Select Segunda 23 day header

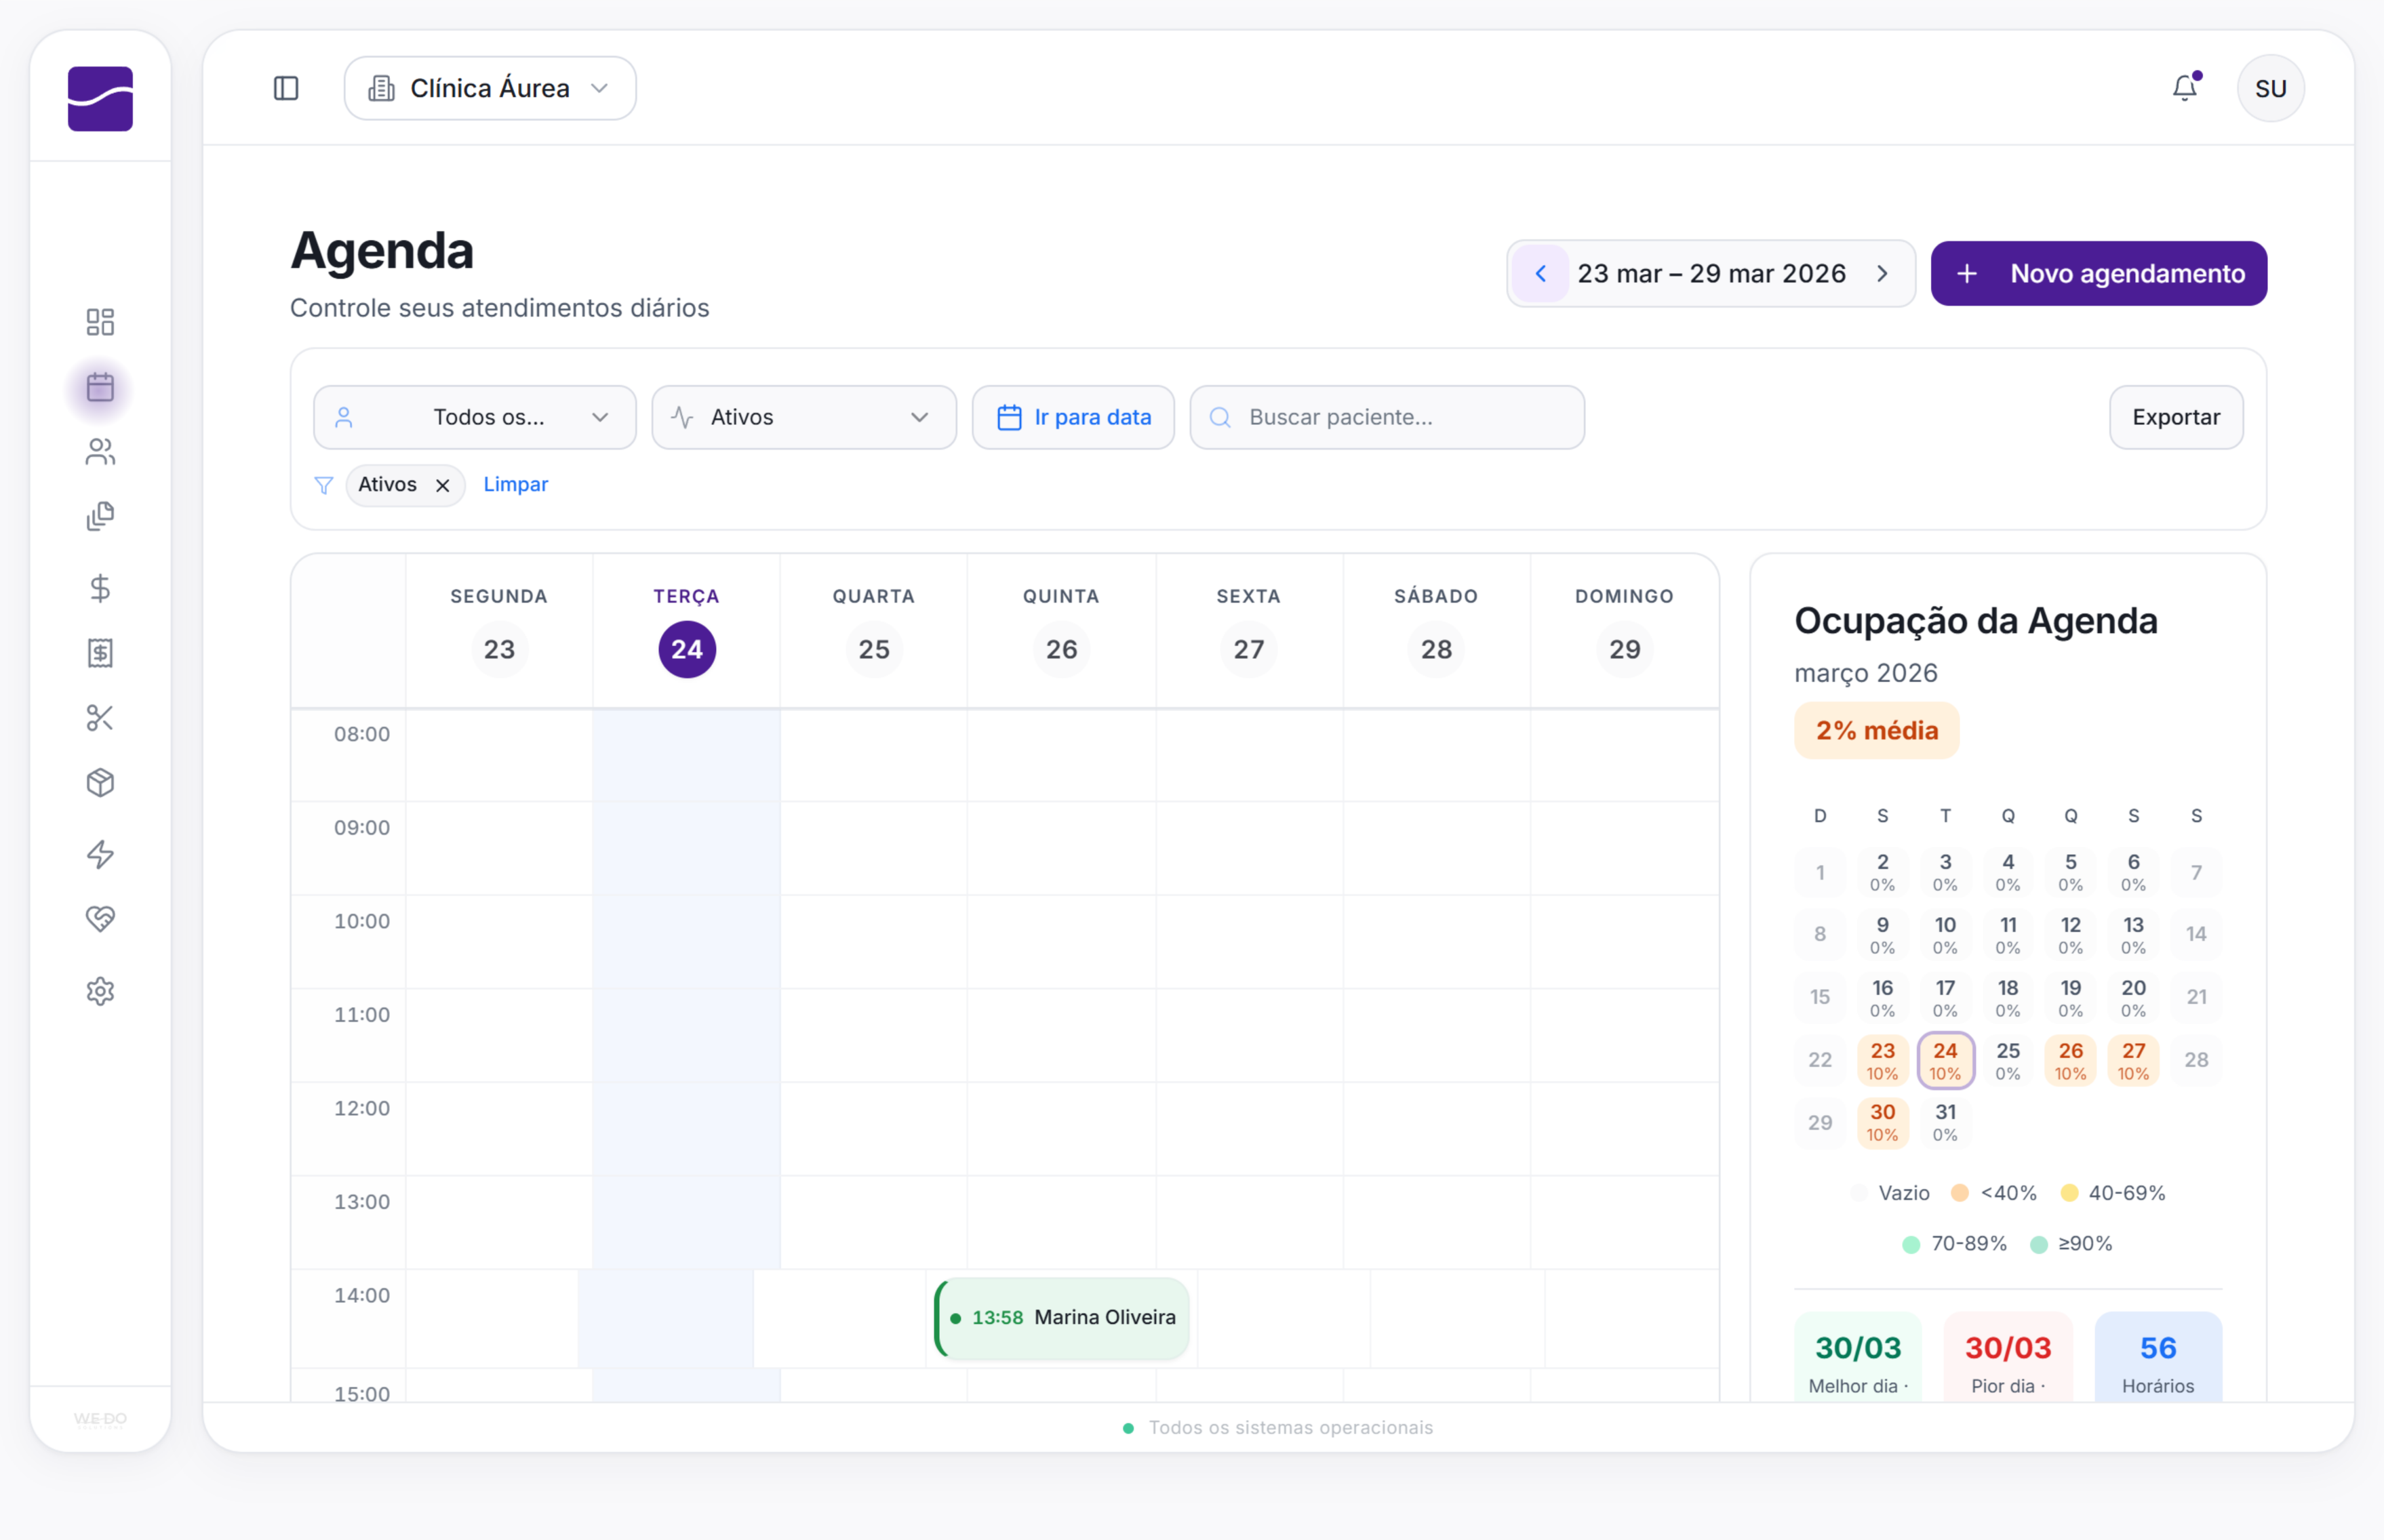[x=499, y=630]
